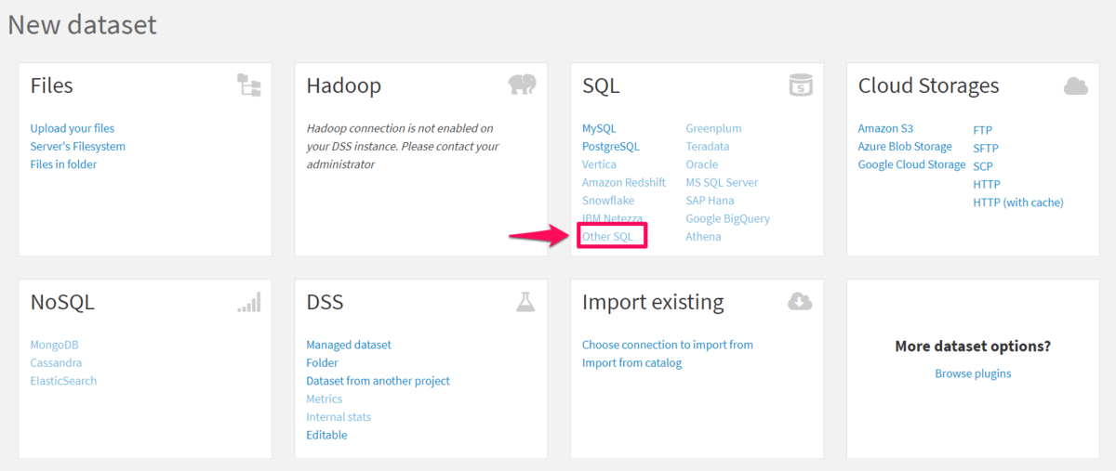Select MongoDB under NoSQL
This screenshot has width=1116, height=471.
coord(55,345)
